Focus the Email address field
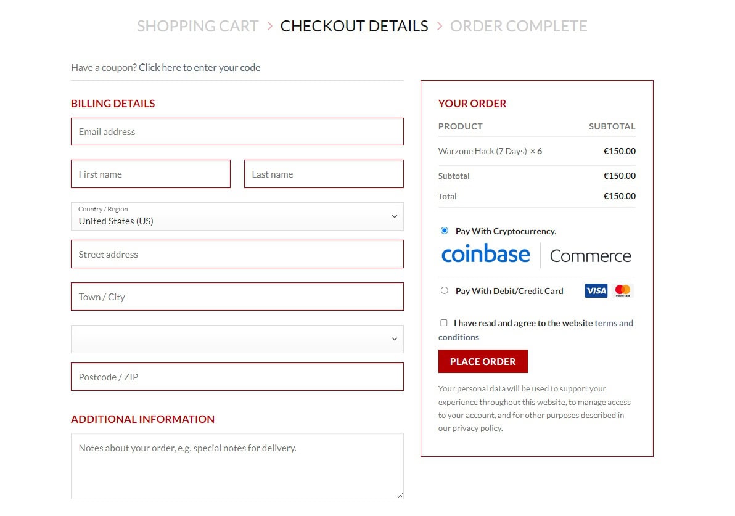This screenshot has width=735, height=516. point(237,132)
